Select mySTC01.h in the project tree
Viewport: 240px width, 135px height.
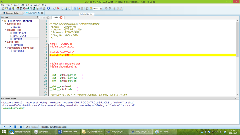20,36
